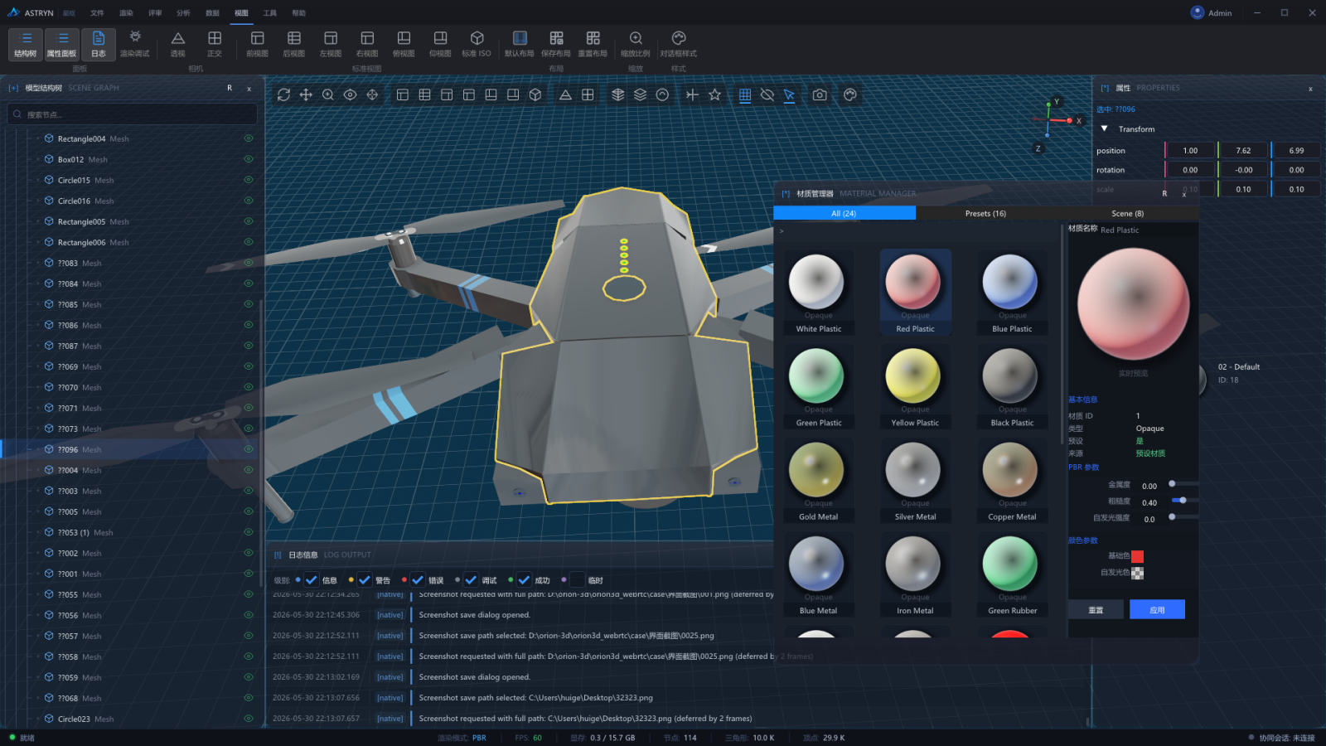Apply 默认布局 default layout
Image resolution: width=1326 pixels, height=746 pixels.
pos(520,44)
